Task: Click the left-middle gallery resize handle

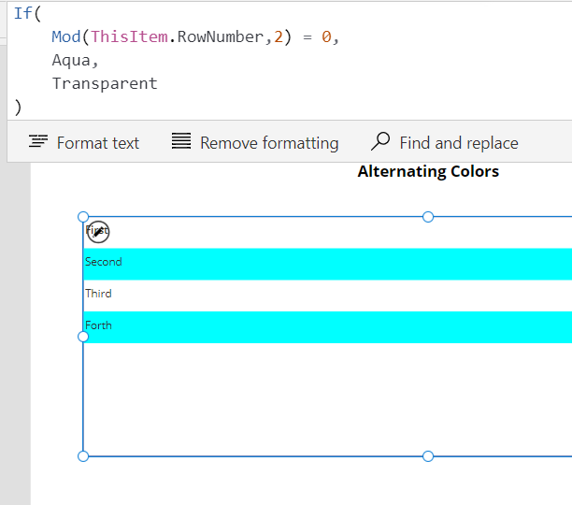Action: pyautogui.click(x=83, y=337)
